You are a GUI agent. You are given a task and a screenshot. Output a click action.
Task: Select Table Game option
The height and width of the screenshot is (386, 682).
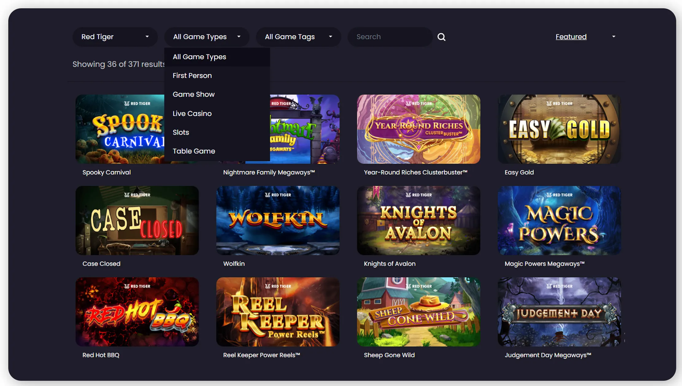coord(194,151)
